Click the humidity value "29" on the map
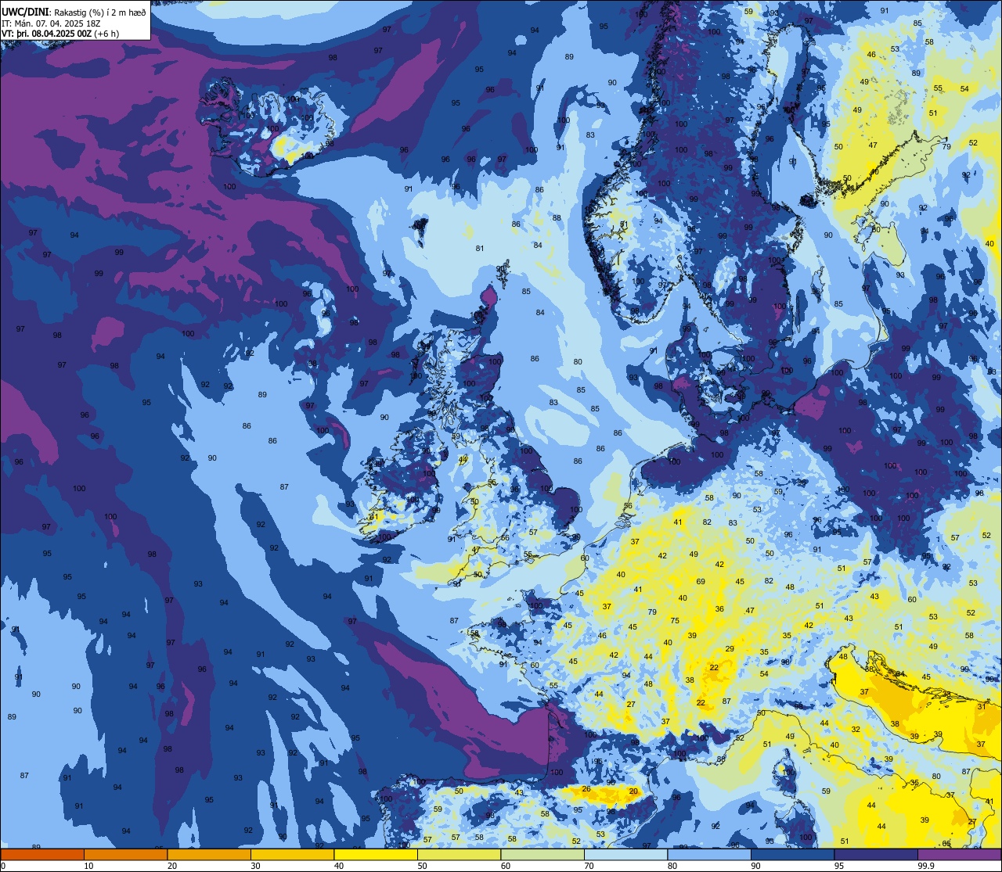1002x872 pixels. [x=730, y=648]
